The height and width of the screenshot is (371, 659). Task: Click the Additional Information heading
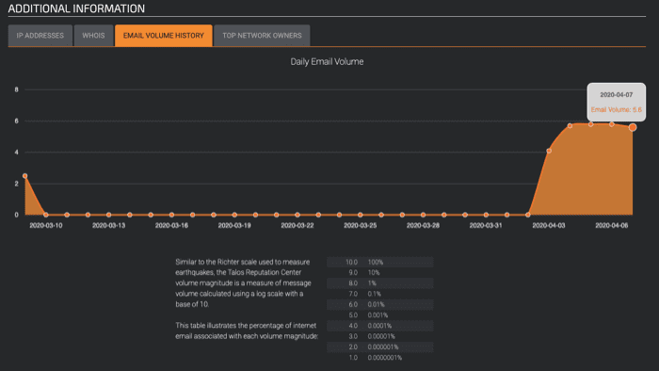pos(76,8)
